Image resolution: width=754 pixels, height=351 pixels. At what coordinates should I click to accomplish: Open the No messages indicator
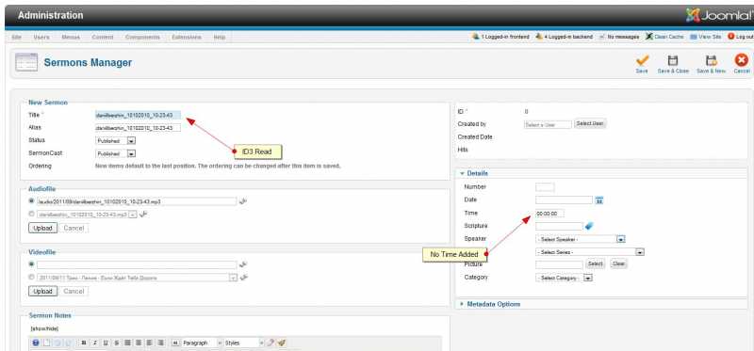[x=619, y=37]
